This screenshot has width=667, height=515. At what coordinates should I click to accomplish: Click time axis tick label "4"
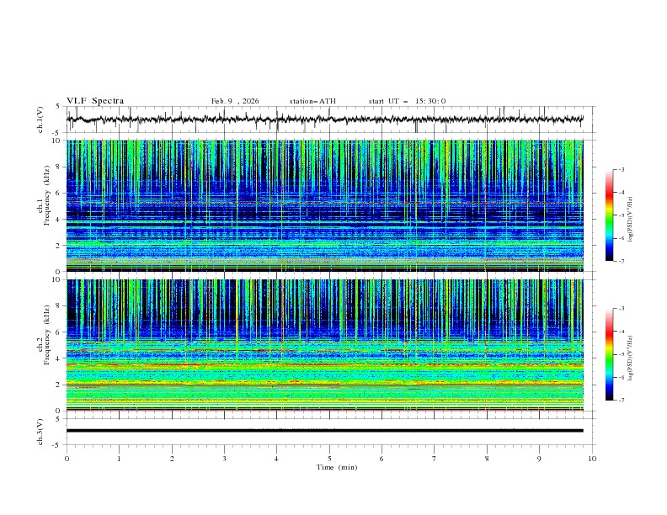276,459
